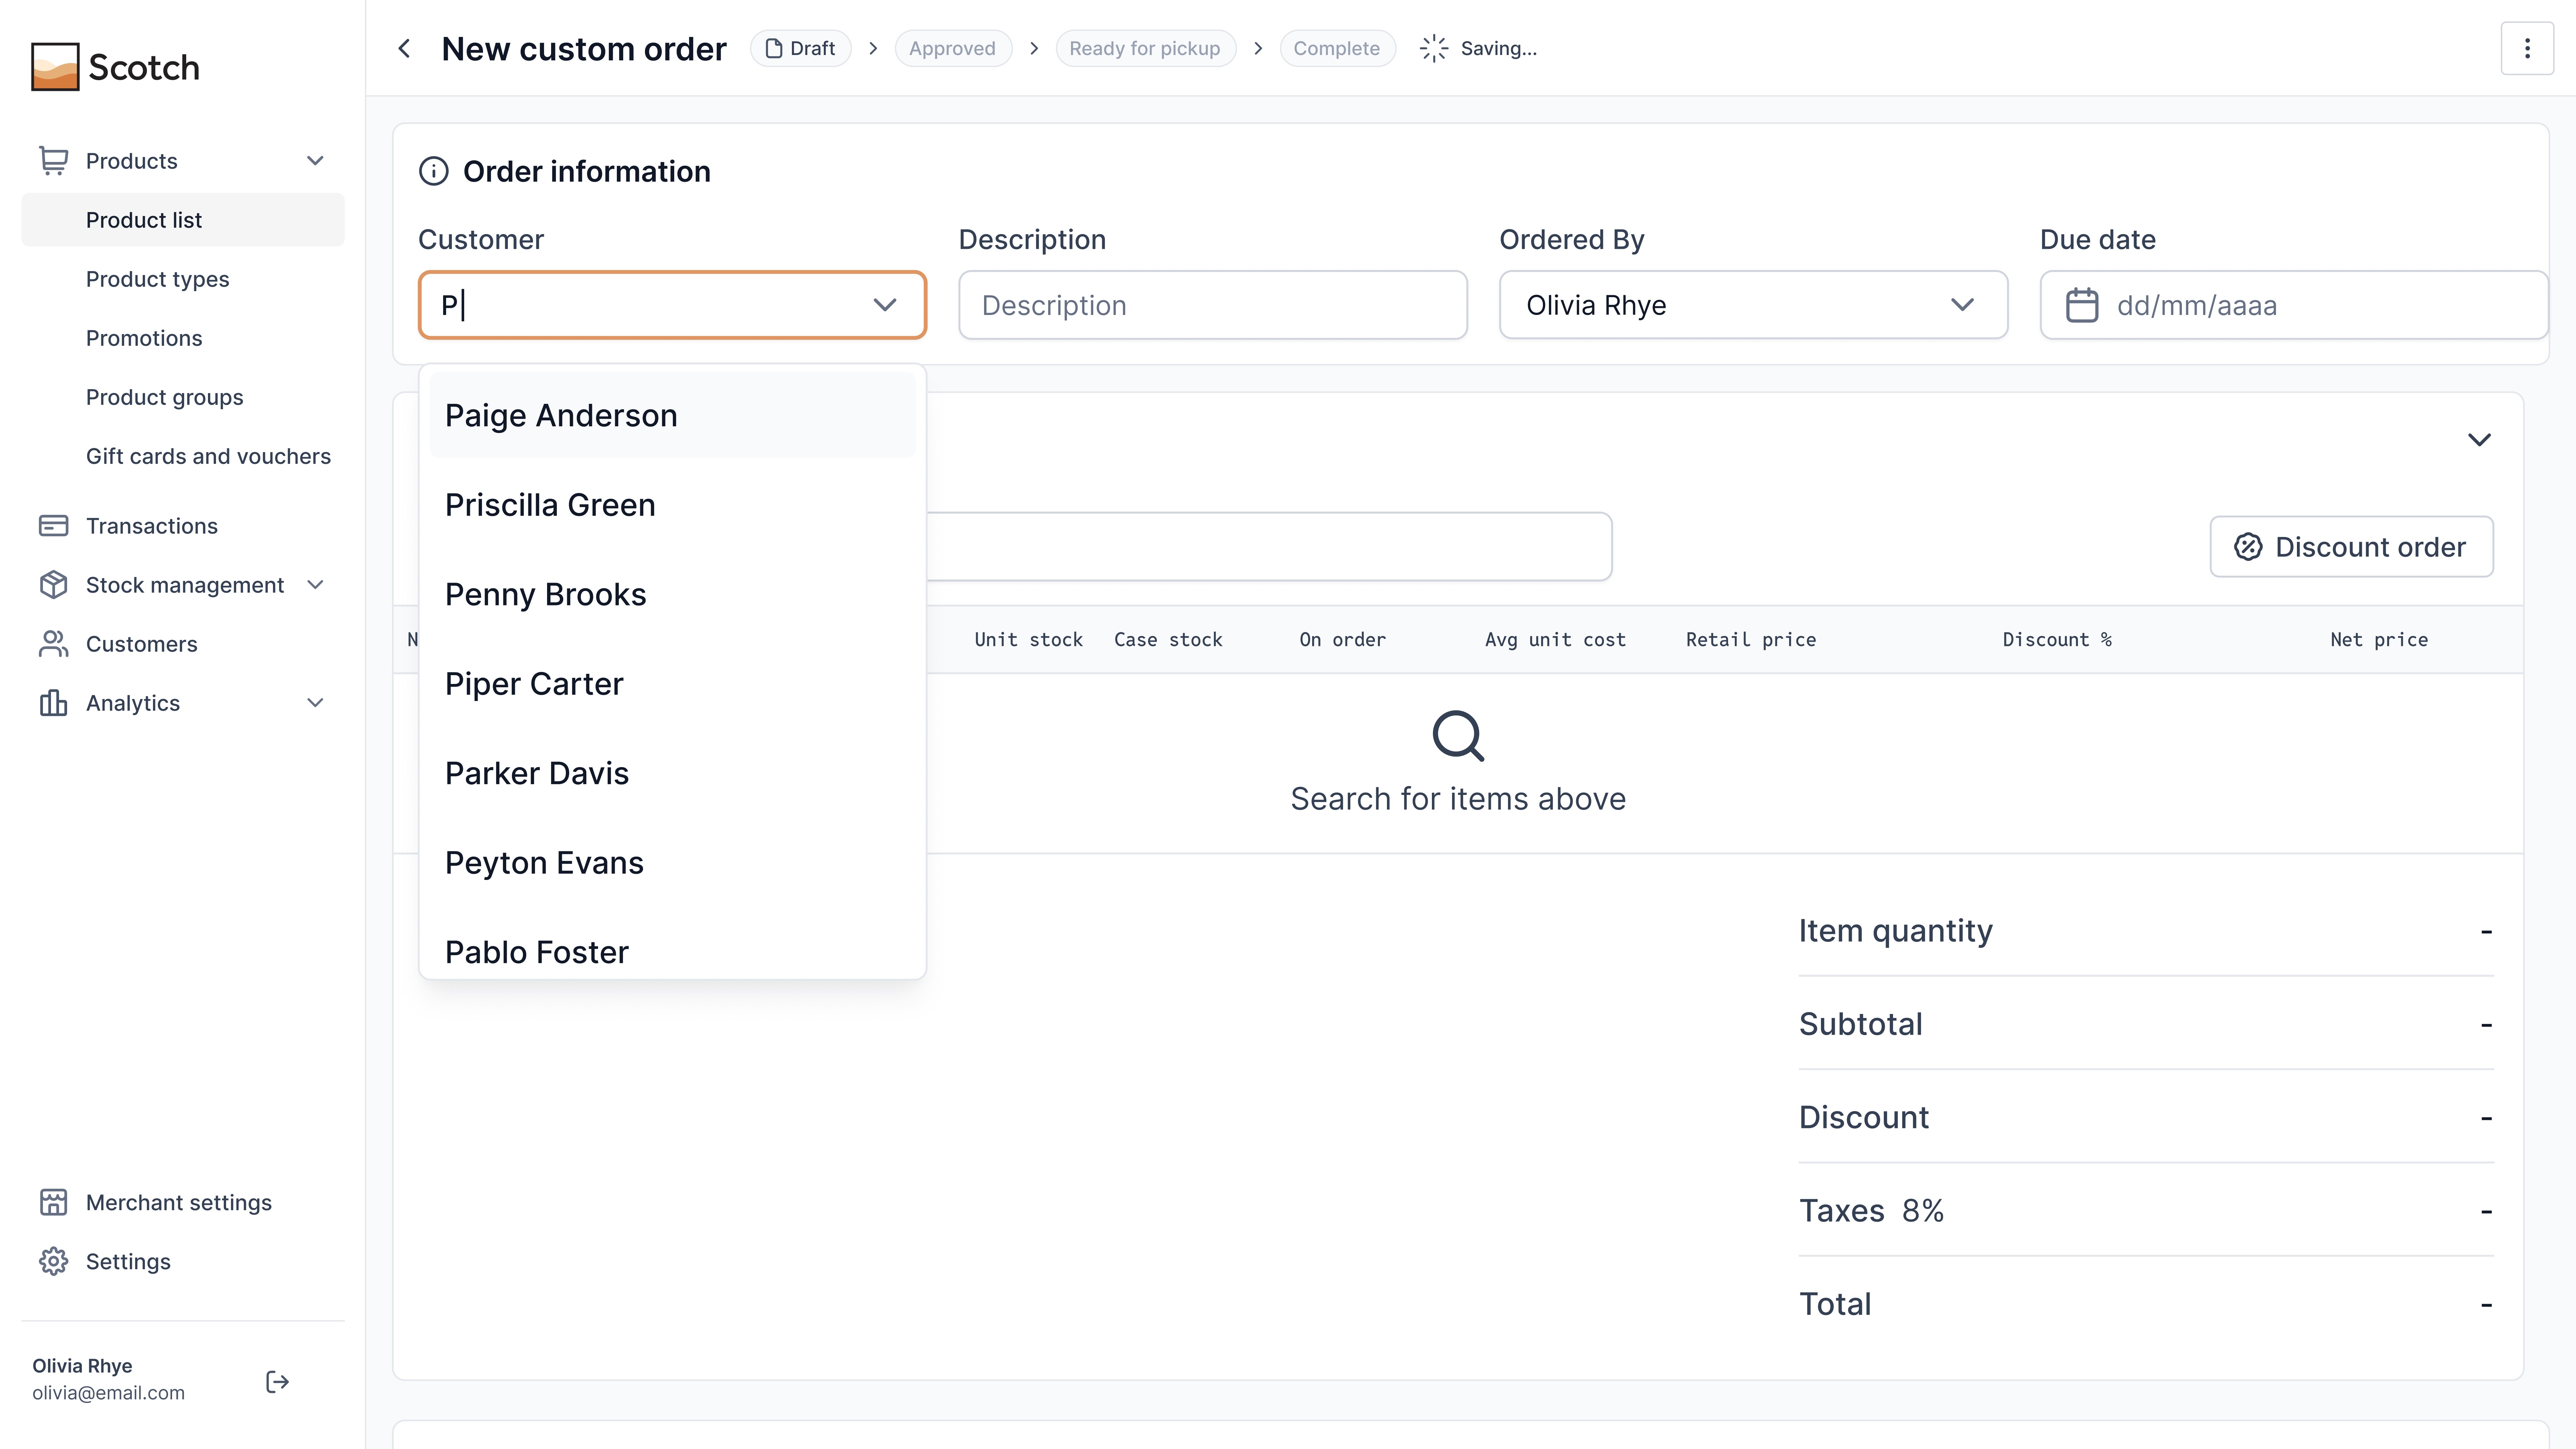
Task: Go to Transactions in sidebar
Action: click(151, 526)
